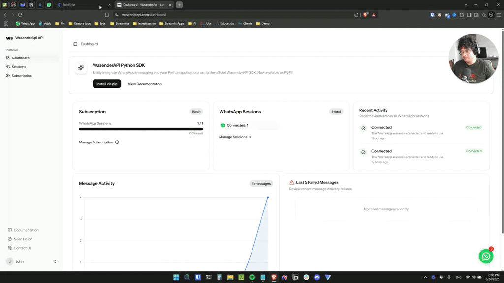
Task: Click the presenter webcam thumbnail
Action: [473, 59]
